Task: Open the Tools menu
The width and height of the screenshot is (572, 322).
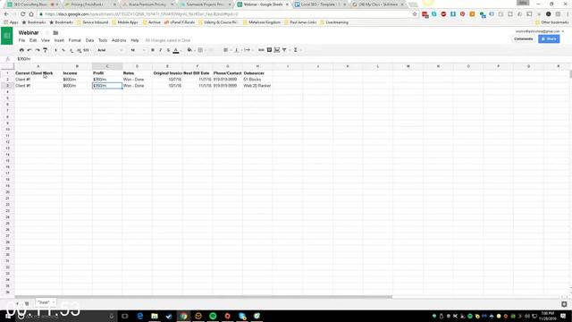Action: point(103,40)
